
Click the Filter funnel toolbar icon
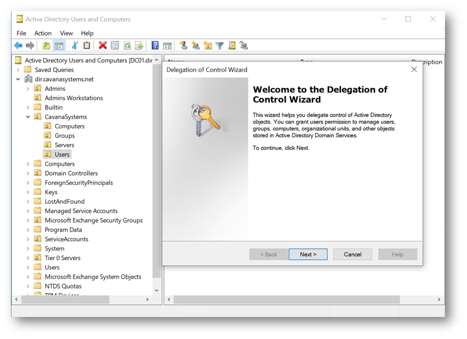pos(220,46)
